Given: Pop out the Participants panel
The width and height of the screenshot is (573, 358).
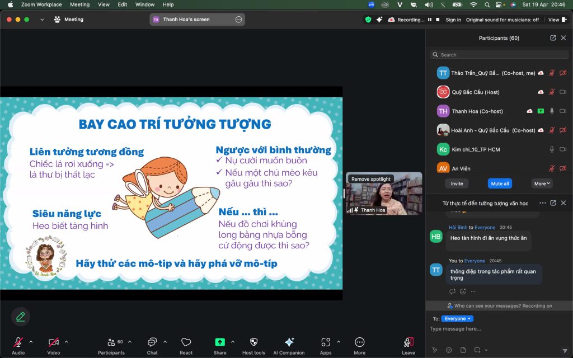Looking at the screenshot, I should point(553,38).
